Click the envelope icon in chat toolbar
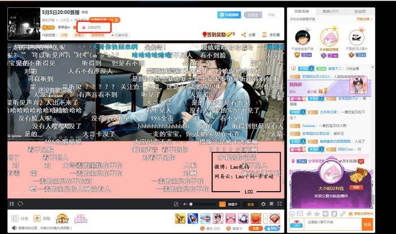 coord(300,214)
